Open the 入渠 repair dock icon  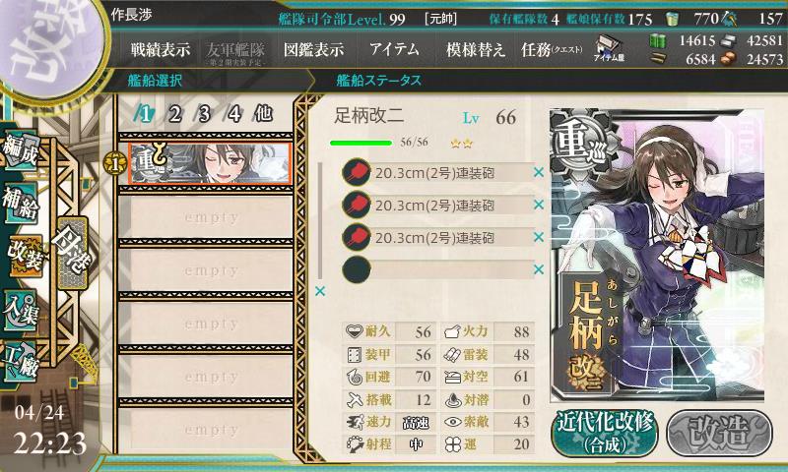21,310
